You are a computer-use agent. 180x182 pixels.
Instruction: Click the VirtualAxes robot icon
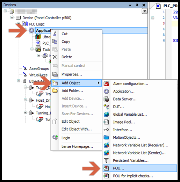point(25,74)
